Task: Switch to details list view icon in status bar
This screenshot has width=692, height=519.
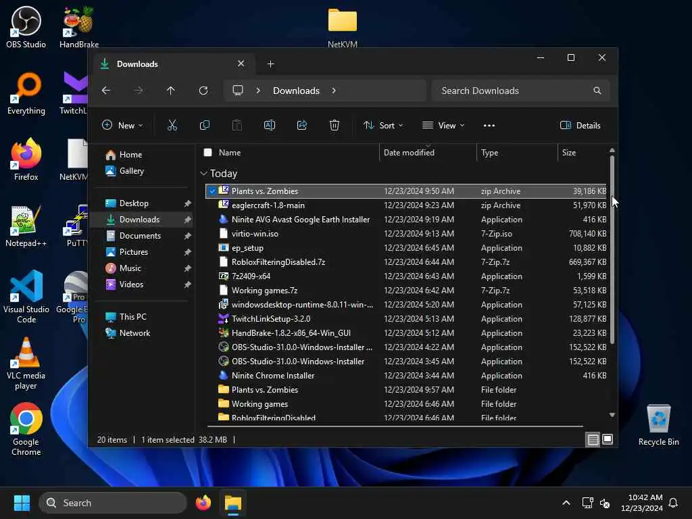Action: (x=593, y=439)
